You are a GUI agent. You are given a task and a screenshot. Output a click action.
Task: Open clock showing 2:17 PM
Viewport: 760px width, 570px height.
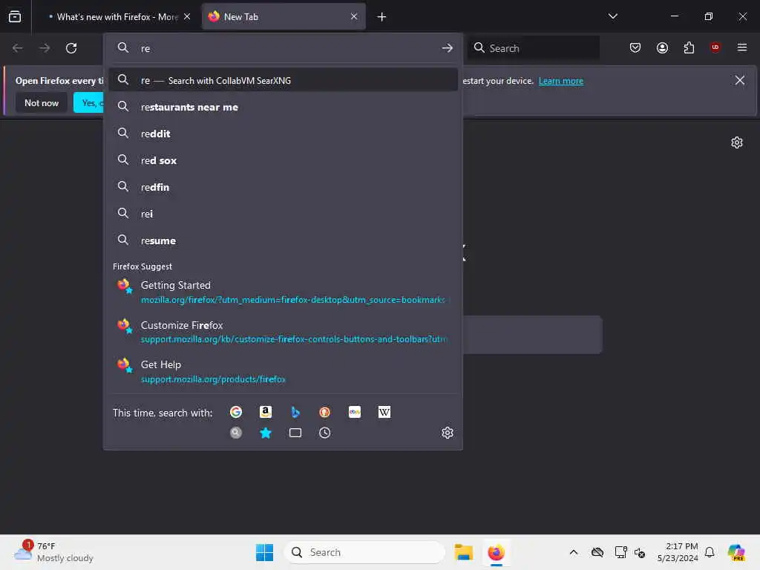coord(678,552)
